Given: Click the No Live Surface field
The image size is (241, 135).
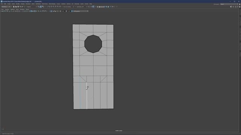Looking at the screenshot, I should point(67,7).
